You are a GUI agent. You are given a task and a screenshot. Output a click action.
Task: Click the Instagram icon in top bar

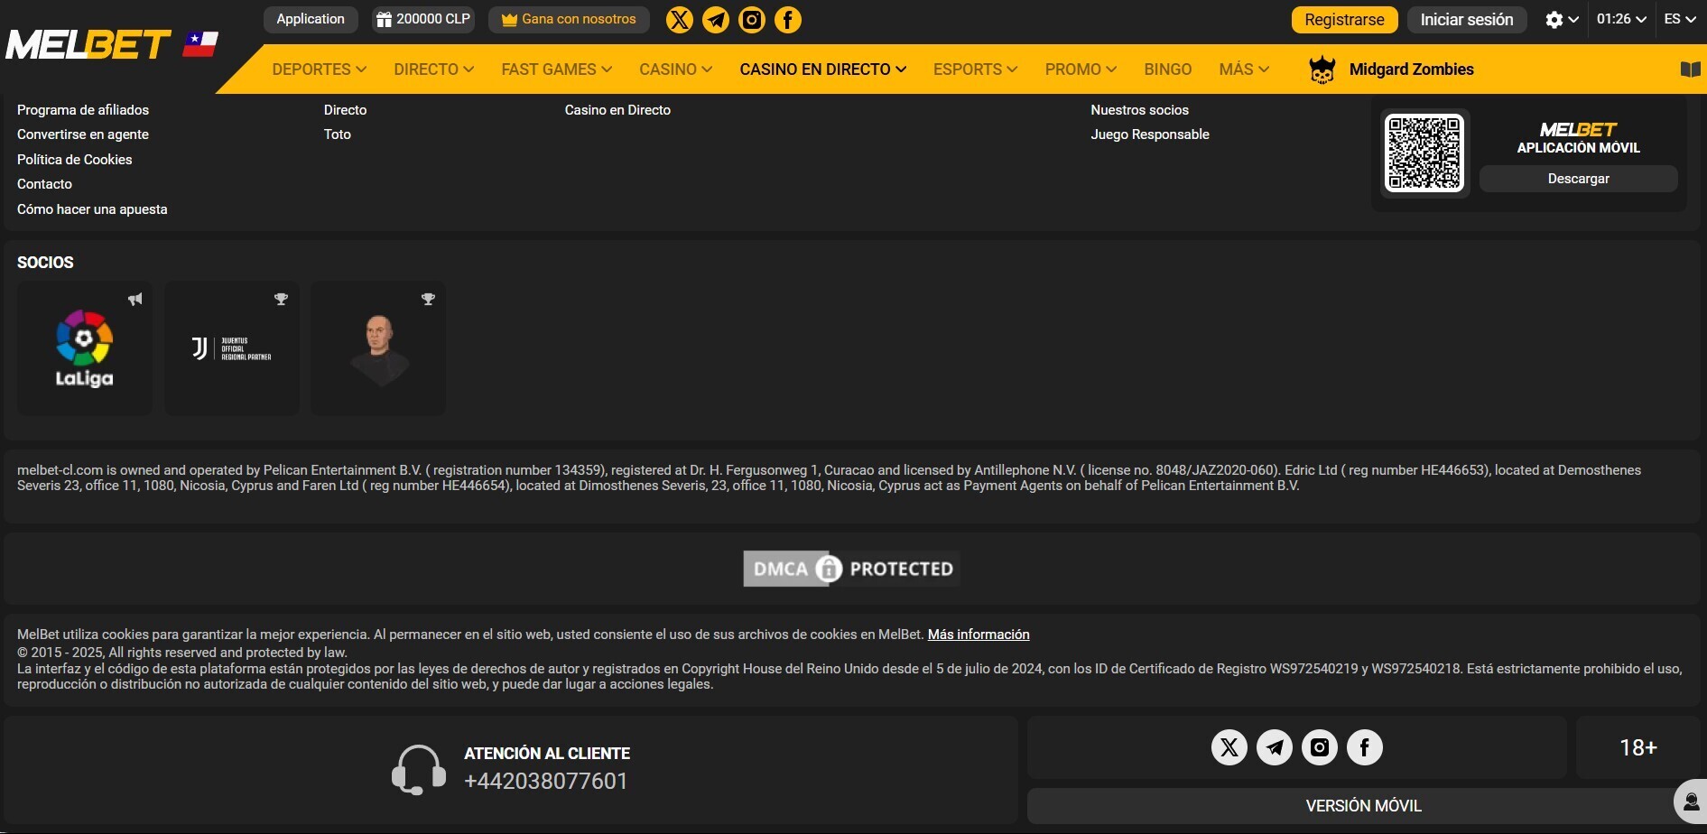coord(752,20)
